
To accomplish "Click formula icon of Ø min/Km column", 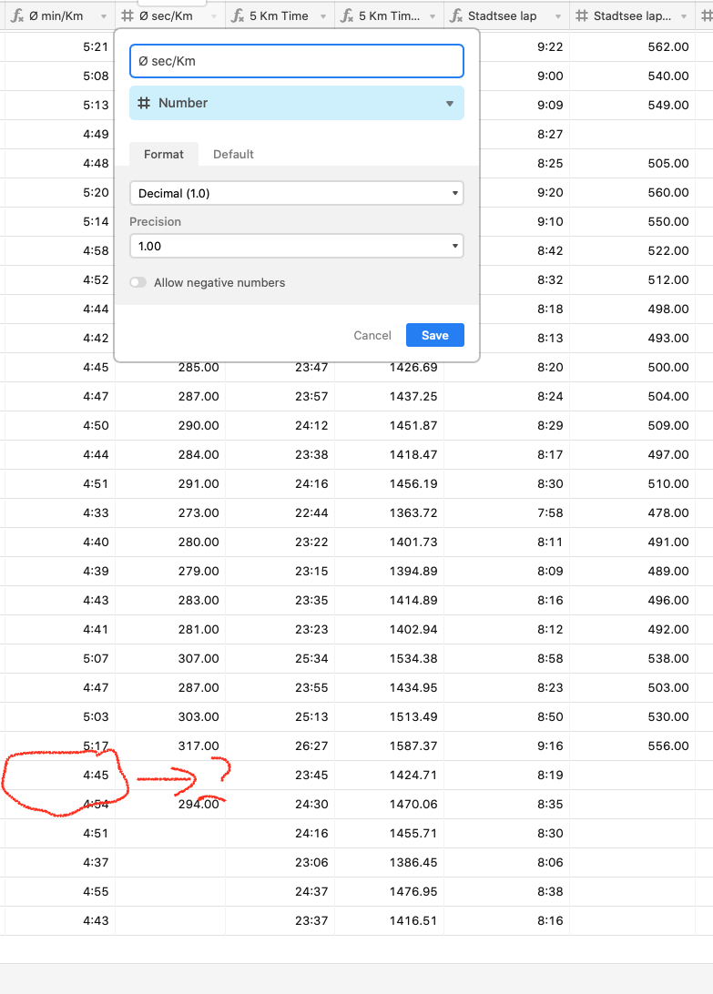I will pyautogui.click(x=17, y=15).
